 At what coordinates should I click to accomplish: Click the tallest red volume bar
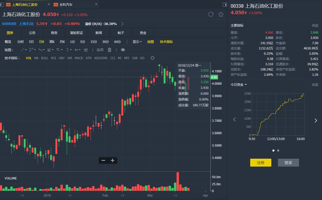click(x=178, y=181)
